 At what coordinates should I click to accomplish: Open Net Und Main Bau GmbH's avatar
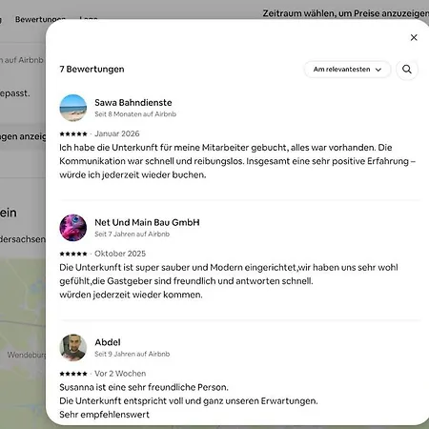click(x=73, y=228)
